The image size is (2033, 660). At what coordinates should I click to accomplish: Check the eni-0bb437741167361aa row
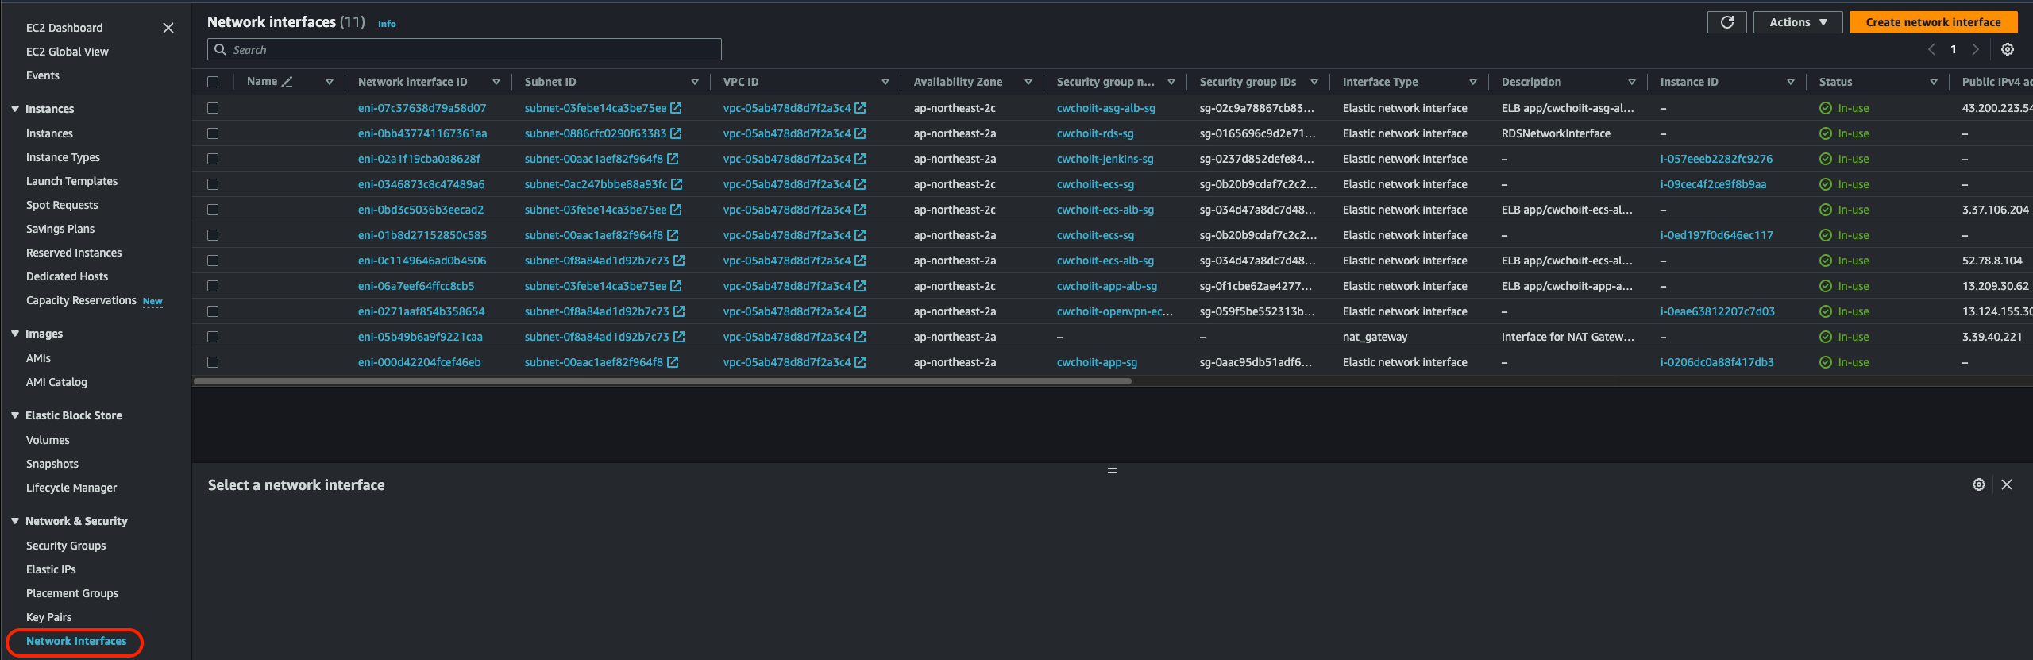(x=213, y=133)
